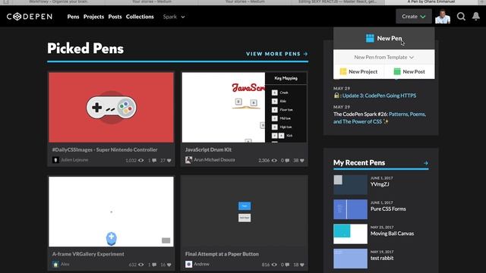This screenshot has height=273, width=486.
Task: Click views eye icon on JavaScript Drum Kit
Action: coord(274,160)
